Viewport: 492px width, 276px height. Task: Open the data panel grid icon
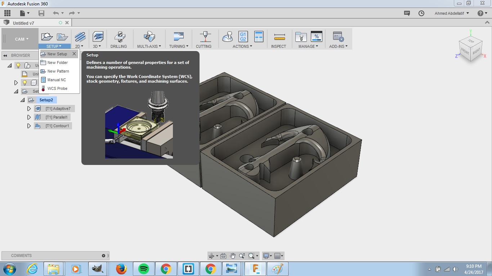[7, 13]
